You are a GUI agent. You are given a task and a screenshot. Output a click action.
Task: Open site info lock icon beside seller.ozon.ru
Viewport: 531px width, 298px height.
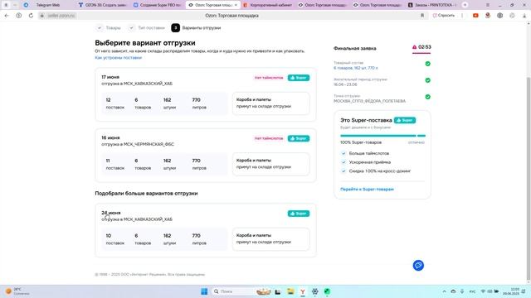click(42, 16)
